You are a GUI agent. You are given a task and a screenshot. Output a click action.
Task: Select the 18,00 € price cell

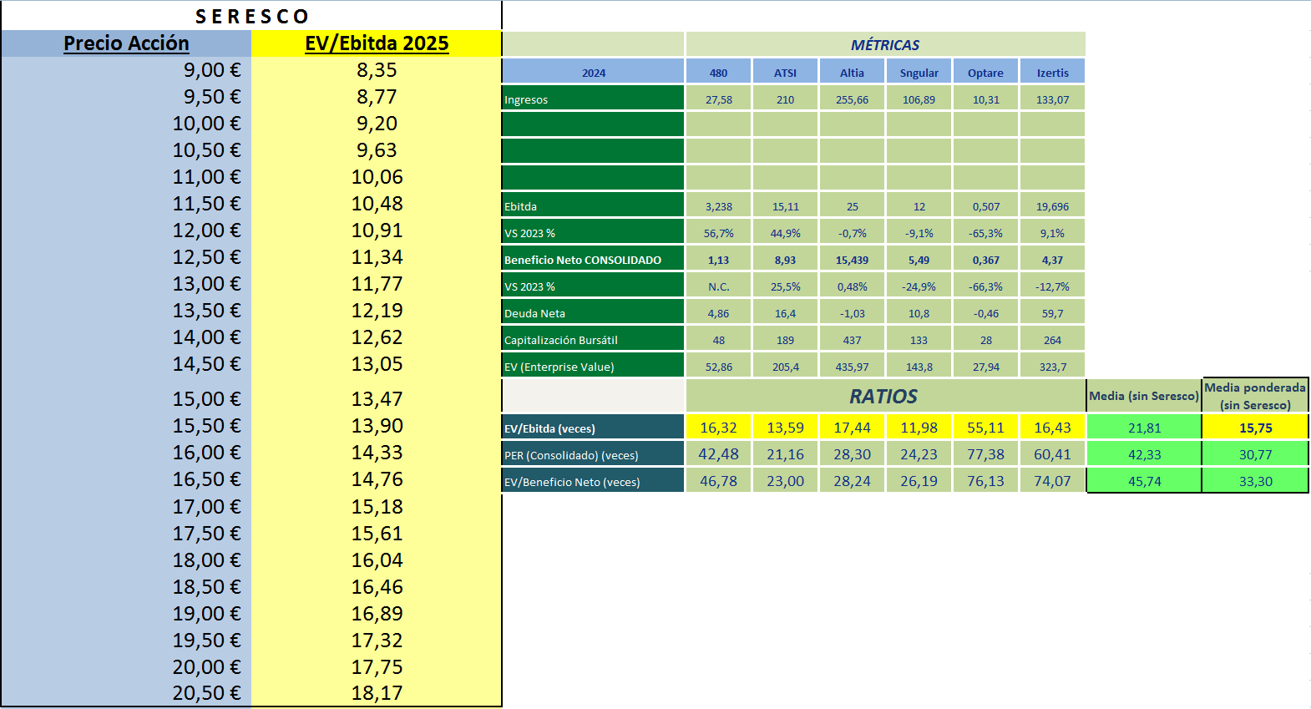126,560
